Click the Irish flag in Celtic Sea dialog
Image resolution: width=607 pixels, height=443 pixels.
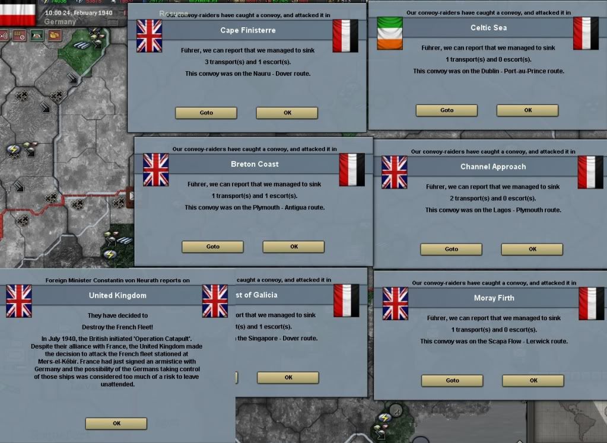pos(390,33)
